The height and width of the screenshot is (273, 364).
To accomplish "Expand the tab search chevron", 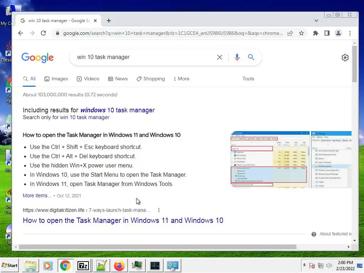I will point(316,21).
